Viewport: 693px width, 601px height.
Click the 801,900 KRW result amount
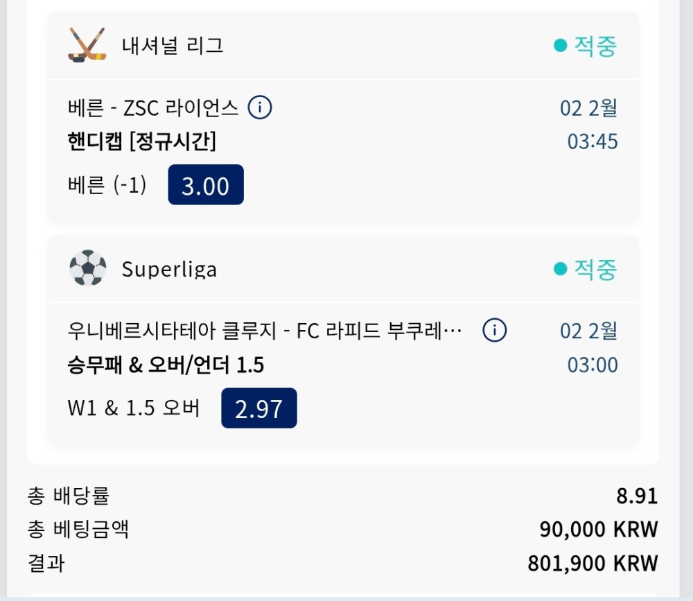pyautogui.click(x=593, y=563)
